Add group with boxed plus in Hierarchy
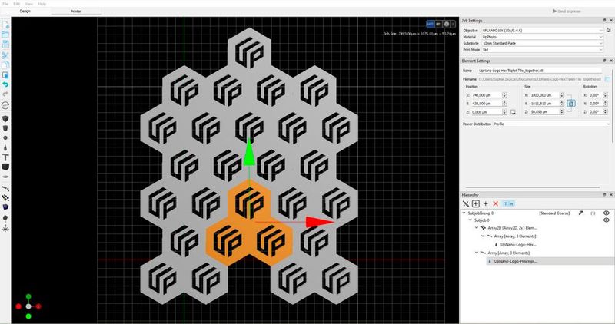615x324 pixels. (475, 203)
